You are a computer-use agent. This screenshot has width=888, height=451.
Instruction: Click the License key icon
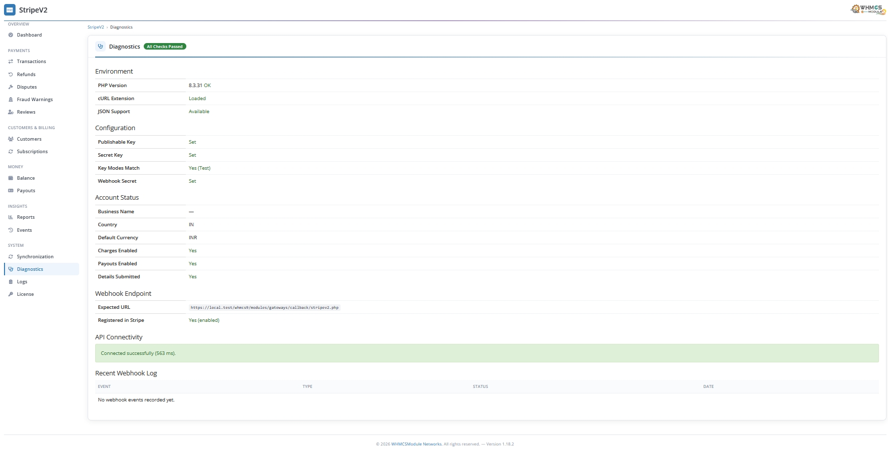click(11, 294)
